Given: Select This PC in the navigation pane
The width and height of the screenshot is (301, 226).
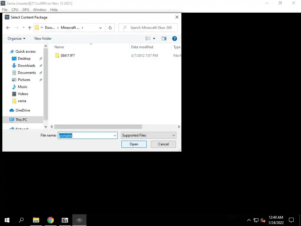Looking at the screenshot, I should [21, 119].
